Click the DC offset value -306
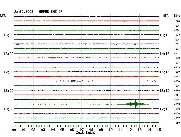Viewport: 181px width, 137px height. point(177,113)
